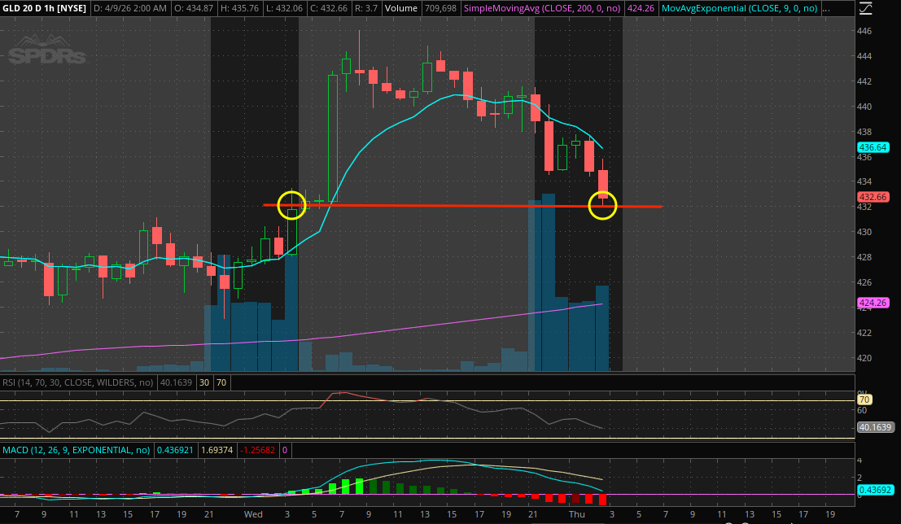Click the SimpleMovingAvg (CLOSE, 200, 0, no) label
Screen dimensions: 901x524
click(542, 8)
